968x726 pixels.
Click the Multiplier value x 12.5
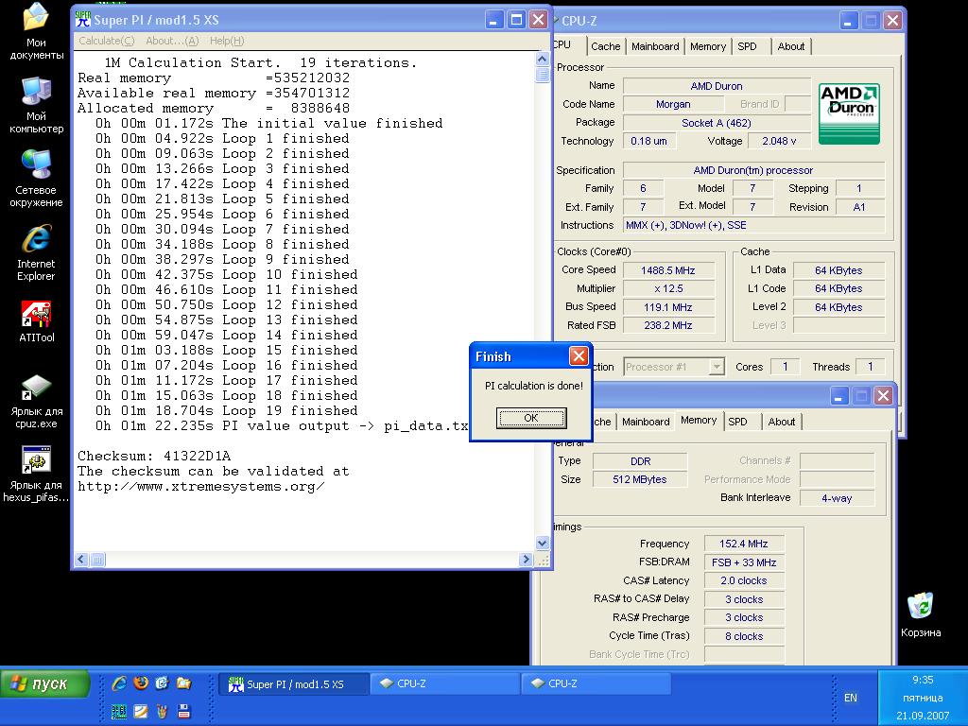pos(668,288)
